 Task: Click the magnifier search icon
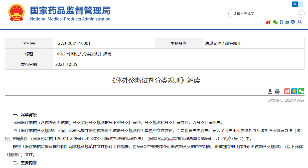click(x=300, y=14)
